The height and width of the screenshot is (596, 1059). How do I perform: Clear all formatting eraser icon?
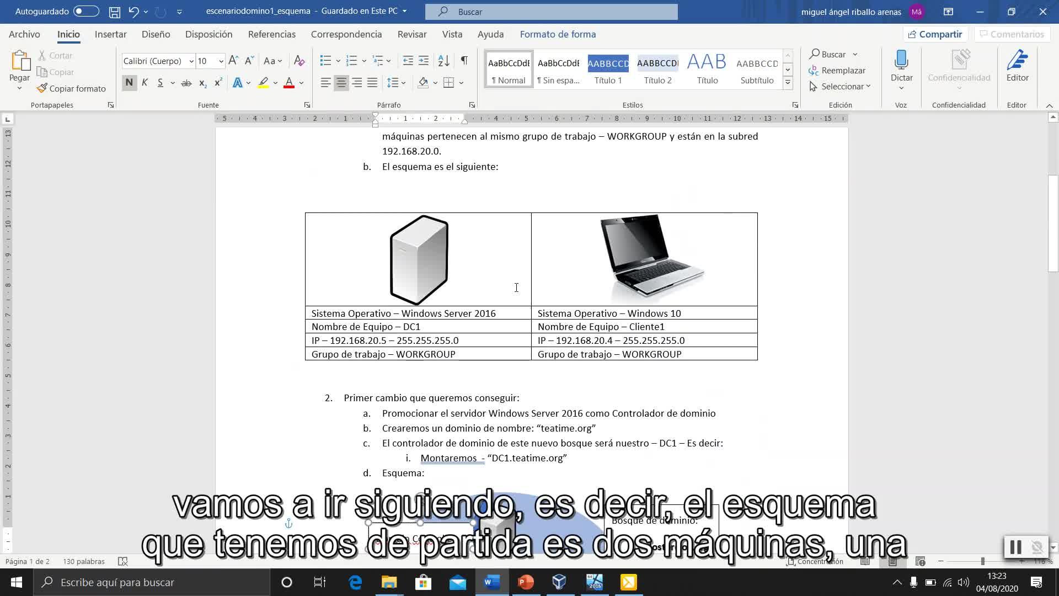(x=299, y=60)
